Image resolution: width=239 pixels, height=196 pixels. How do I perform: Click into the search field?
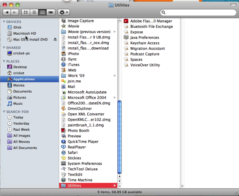(x=198, y=12)
